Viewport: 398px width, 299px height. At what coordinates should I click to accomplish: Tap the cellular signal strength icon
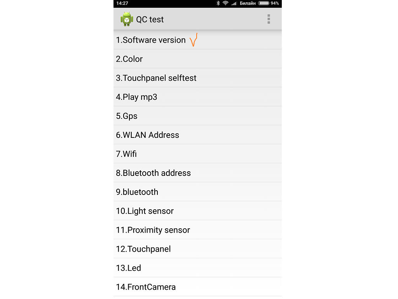(x=234, y=3)
